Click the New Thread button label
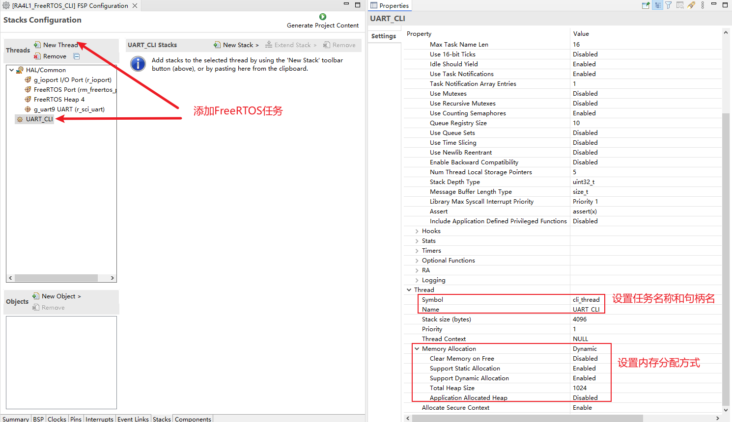 coord(60,45)
